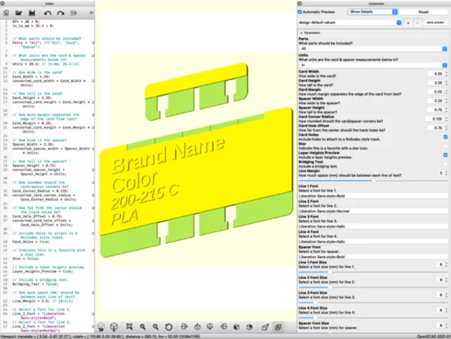Remove preset with the minus button
The height and width of the screenshot is (339, 451).
tap(417, 22)
